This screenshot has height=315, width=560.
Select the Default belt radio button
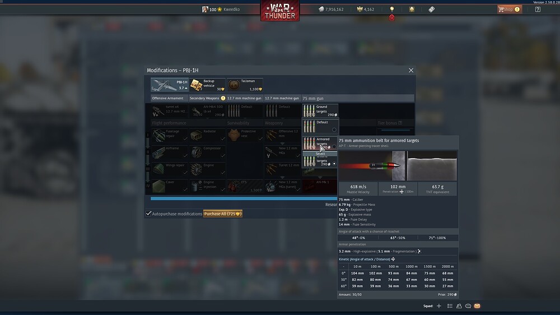[334, 130]
